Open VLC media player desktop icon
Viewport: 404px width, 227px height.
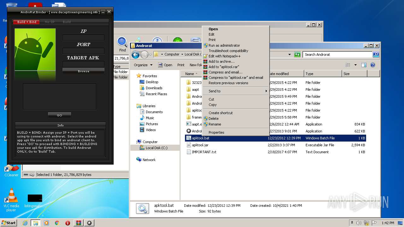(11, 200)
